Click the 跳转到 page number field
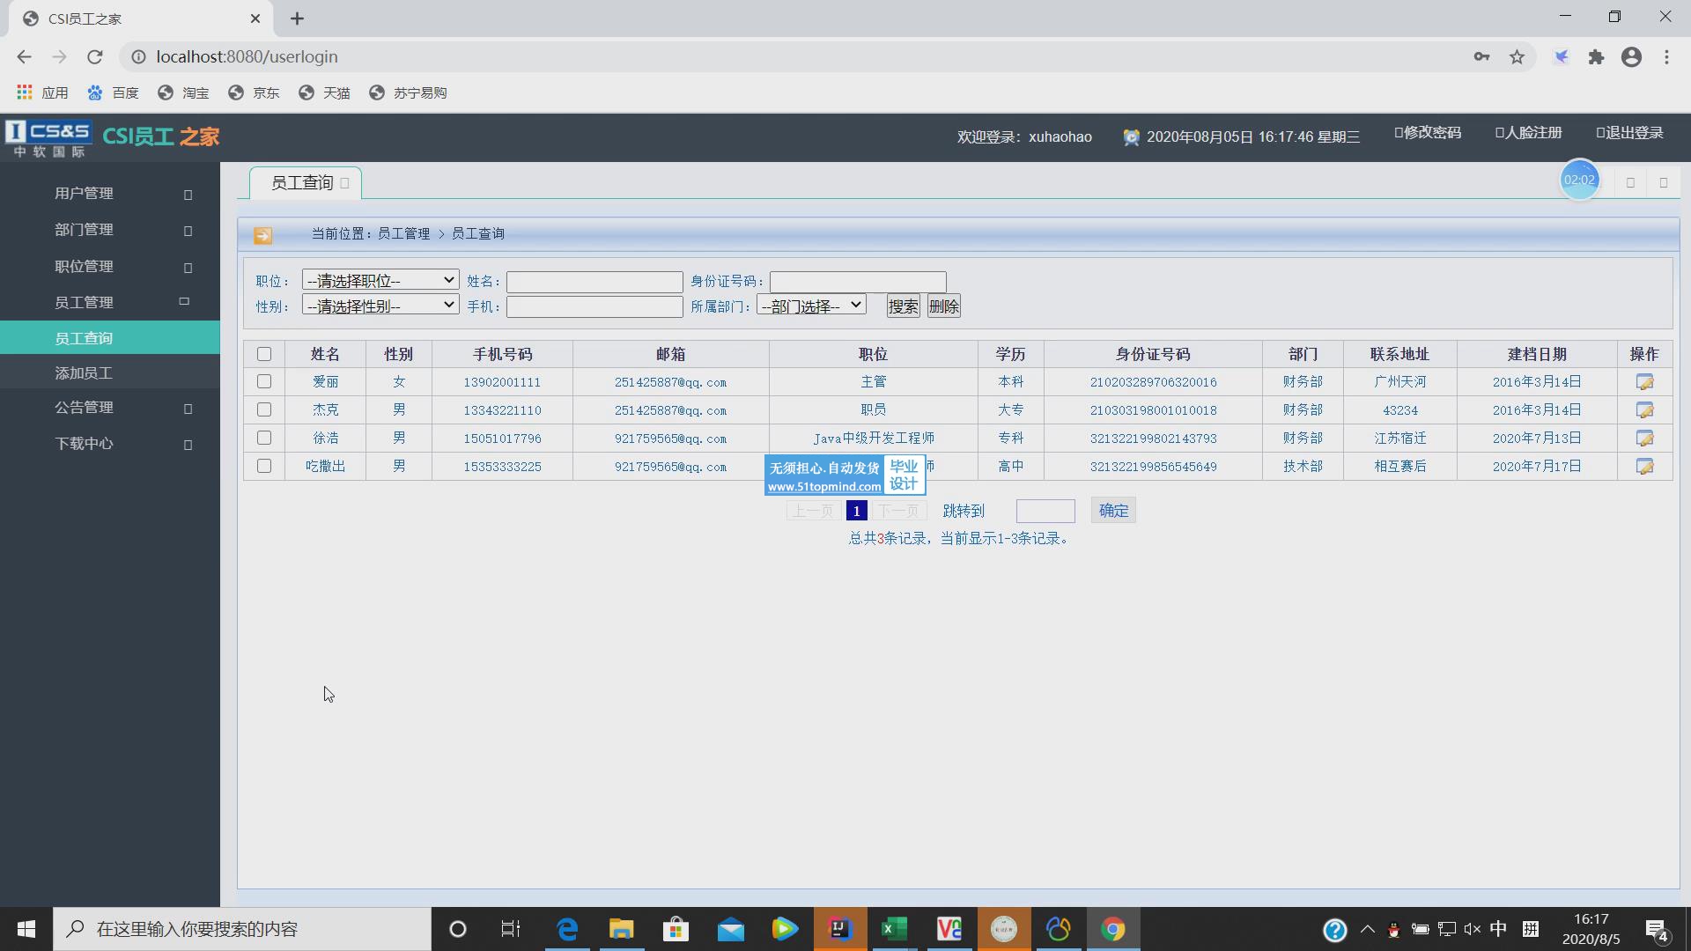This screenshot has width=1691, height=951. tap(1045, 511)
